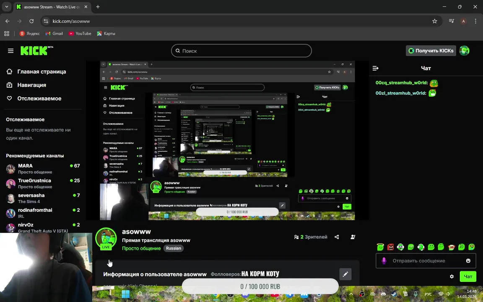Edit channel info with pencil button

click(x=345, y=274)
